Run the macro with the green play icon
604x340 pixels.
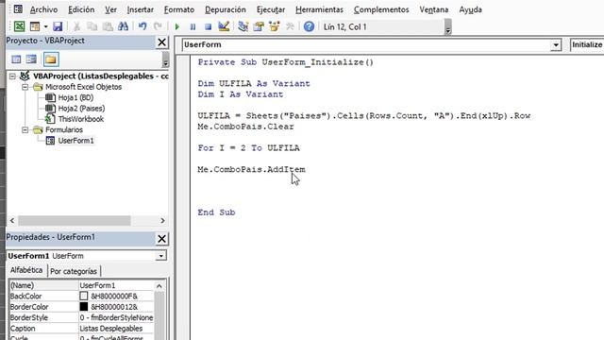[177, 26]
